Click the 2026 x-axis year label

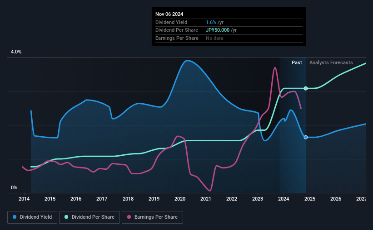point(336,199)
